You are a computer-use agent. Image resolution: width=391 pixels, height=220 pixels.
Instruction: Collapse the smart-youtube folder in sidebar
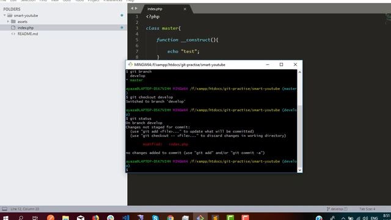pos(4,15)
